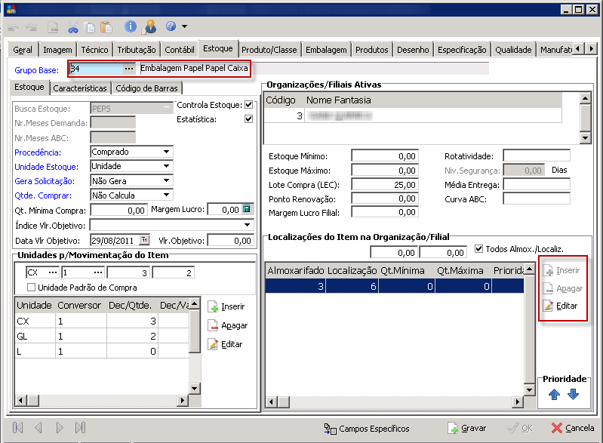Move priority down with blue down arrow

pyautogui.click(x=573, y=394)
